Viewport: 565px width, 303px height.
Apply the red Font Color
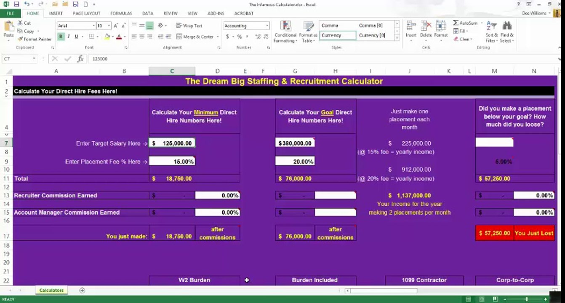coord(119,37)
